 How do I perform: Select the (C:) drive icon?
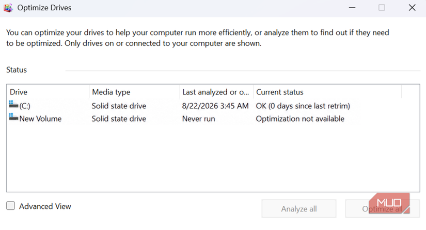(13, 104)
